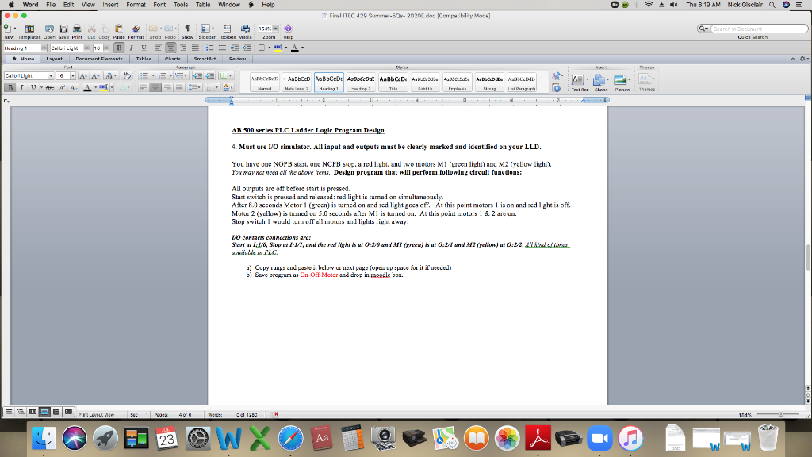
Task: Open the Calibri Light font dropdown
Action: point(51,75)
